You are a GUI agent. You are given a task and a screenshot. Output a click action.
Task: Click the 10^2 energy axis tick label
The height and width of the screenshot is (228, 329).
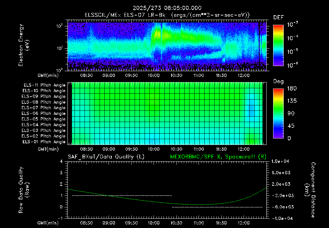coord(60,26)
